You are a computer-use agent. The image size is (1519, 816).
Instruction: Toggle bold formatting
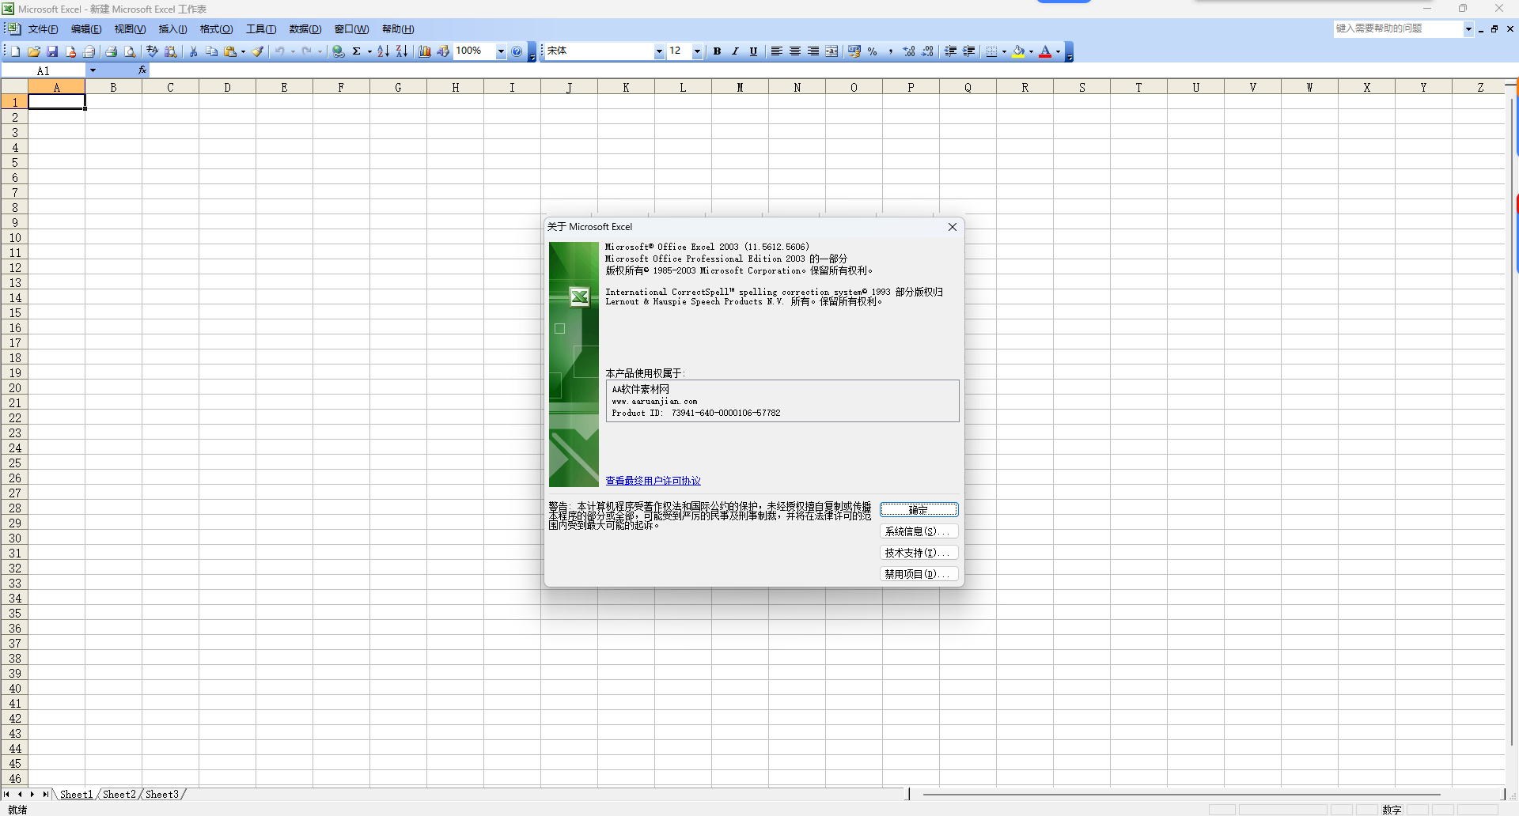717,51
